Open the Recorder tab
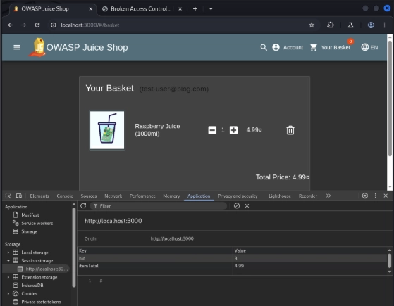Viewport: 394px width, 306px height. [x=307, y=196]
